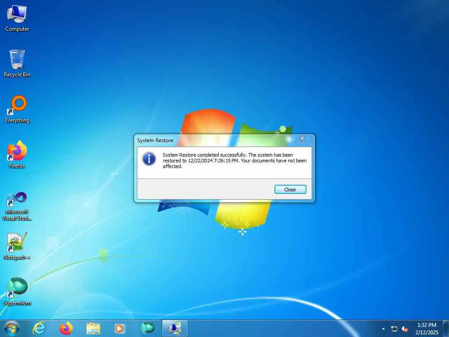Open the Windows Start menu orb
This screenshot has height=337, width=449.
[x=12, y=328]
